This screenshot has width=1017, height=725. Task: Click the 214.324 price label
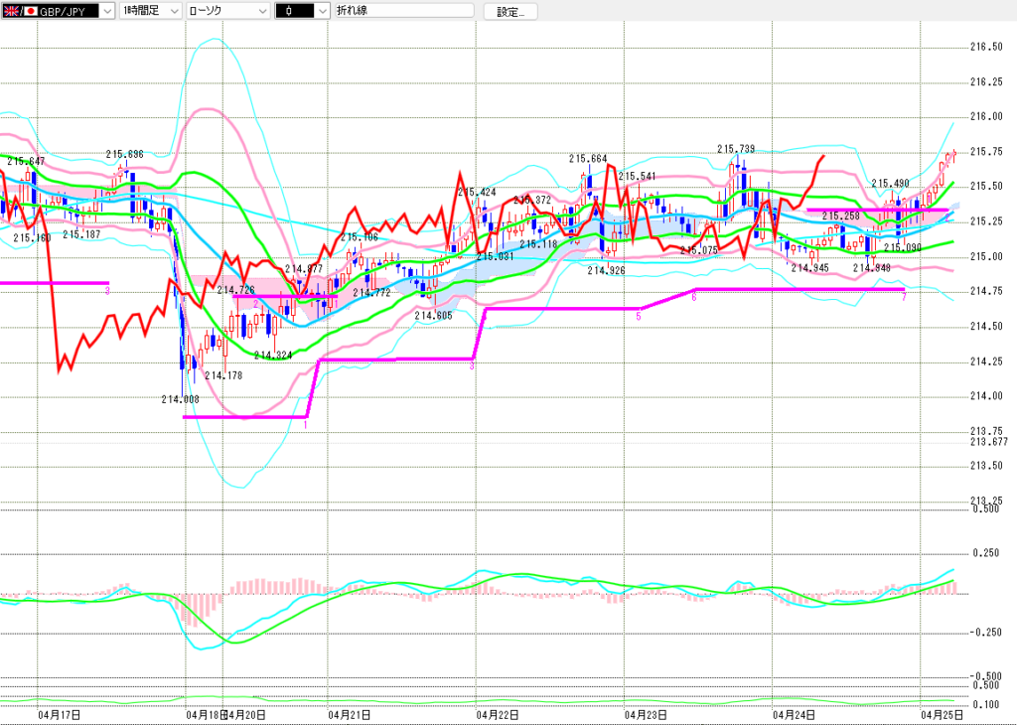[272, 355]
